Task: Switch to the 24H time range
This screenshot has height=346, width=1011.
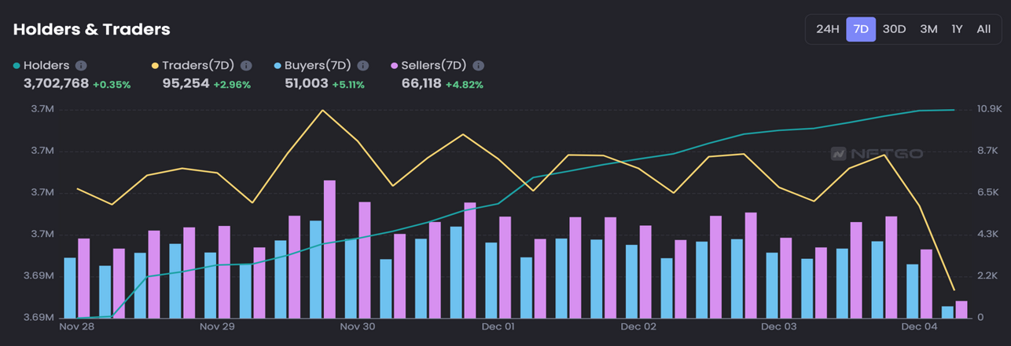Action: (x=827, y=29)
